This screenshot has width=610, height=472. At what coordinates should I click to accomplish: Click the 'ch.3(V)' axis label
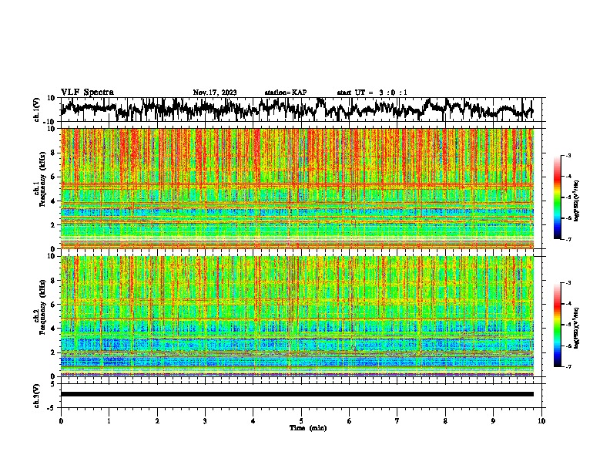37,396
